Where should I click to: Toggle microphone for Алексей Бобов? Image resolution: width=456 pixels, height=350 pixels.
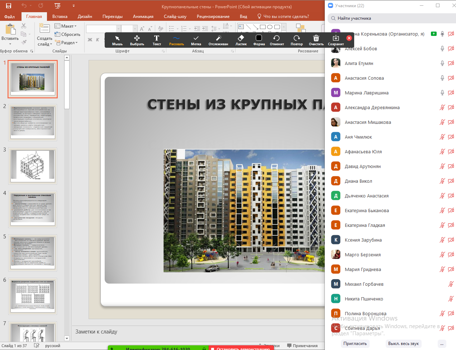pos(442,48)
